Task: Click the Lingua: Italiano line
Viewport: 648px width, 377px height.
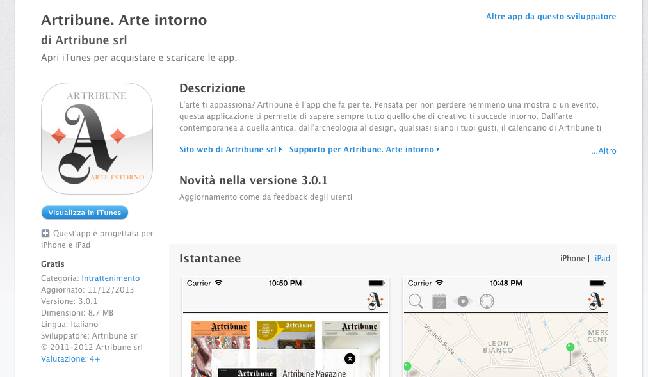Action: tap(69, 325)
